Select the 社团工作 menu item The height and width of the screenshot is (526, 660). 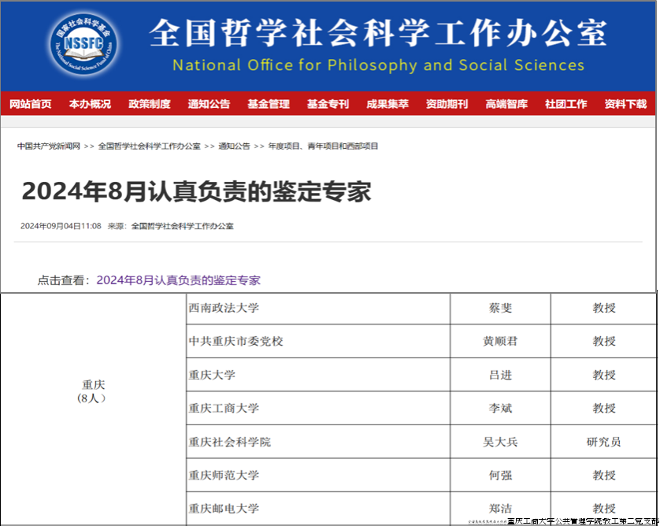tap(565, 104)
